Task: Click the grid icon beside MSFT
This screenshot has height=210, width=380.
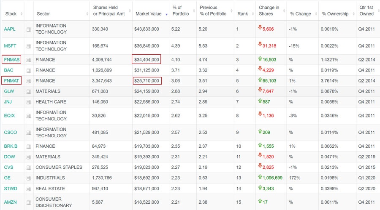Action: pos(29,46)
